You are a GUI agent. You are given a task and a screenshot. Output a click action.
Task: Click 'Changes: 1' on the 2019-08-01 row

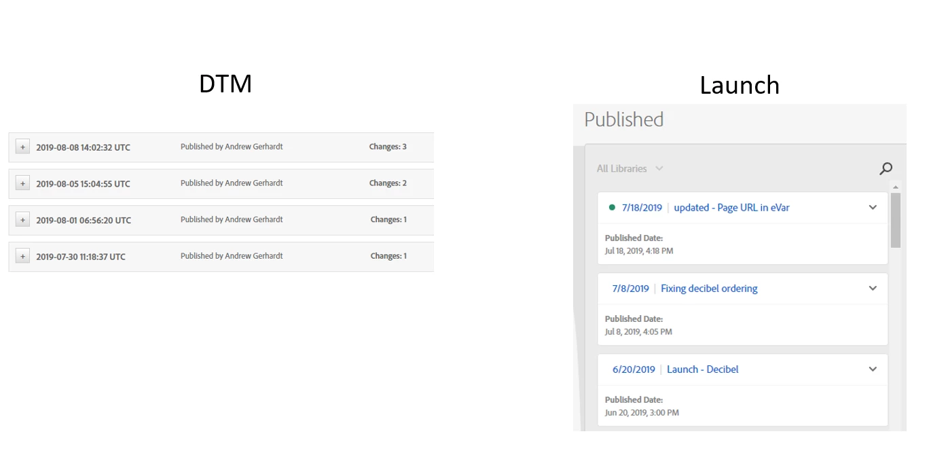tap(388, 220)
